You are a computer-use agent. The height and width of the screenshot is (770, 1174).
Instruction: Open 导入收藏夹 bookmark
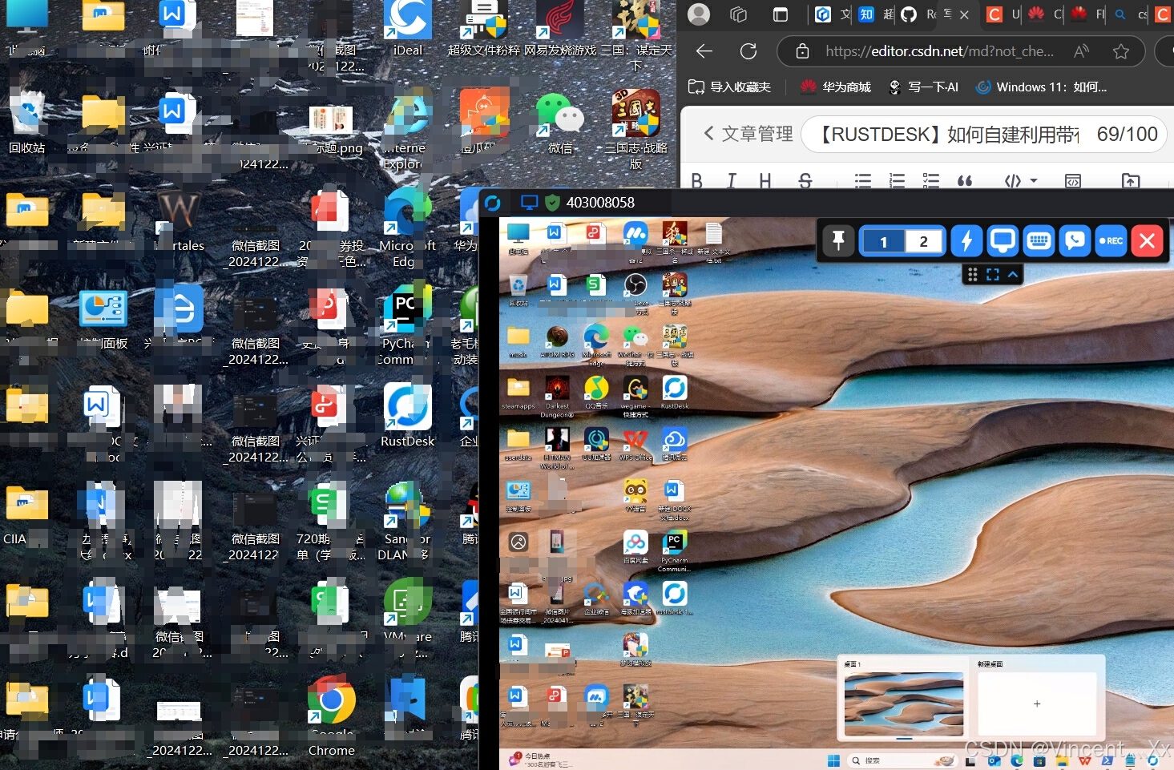coord(730,87)
